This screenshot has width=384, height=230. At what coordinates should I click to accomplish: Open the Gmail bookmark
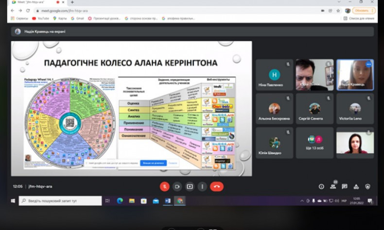(77, 18)
